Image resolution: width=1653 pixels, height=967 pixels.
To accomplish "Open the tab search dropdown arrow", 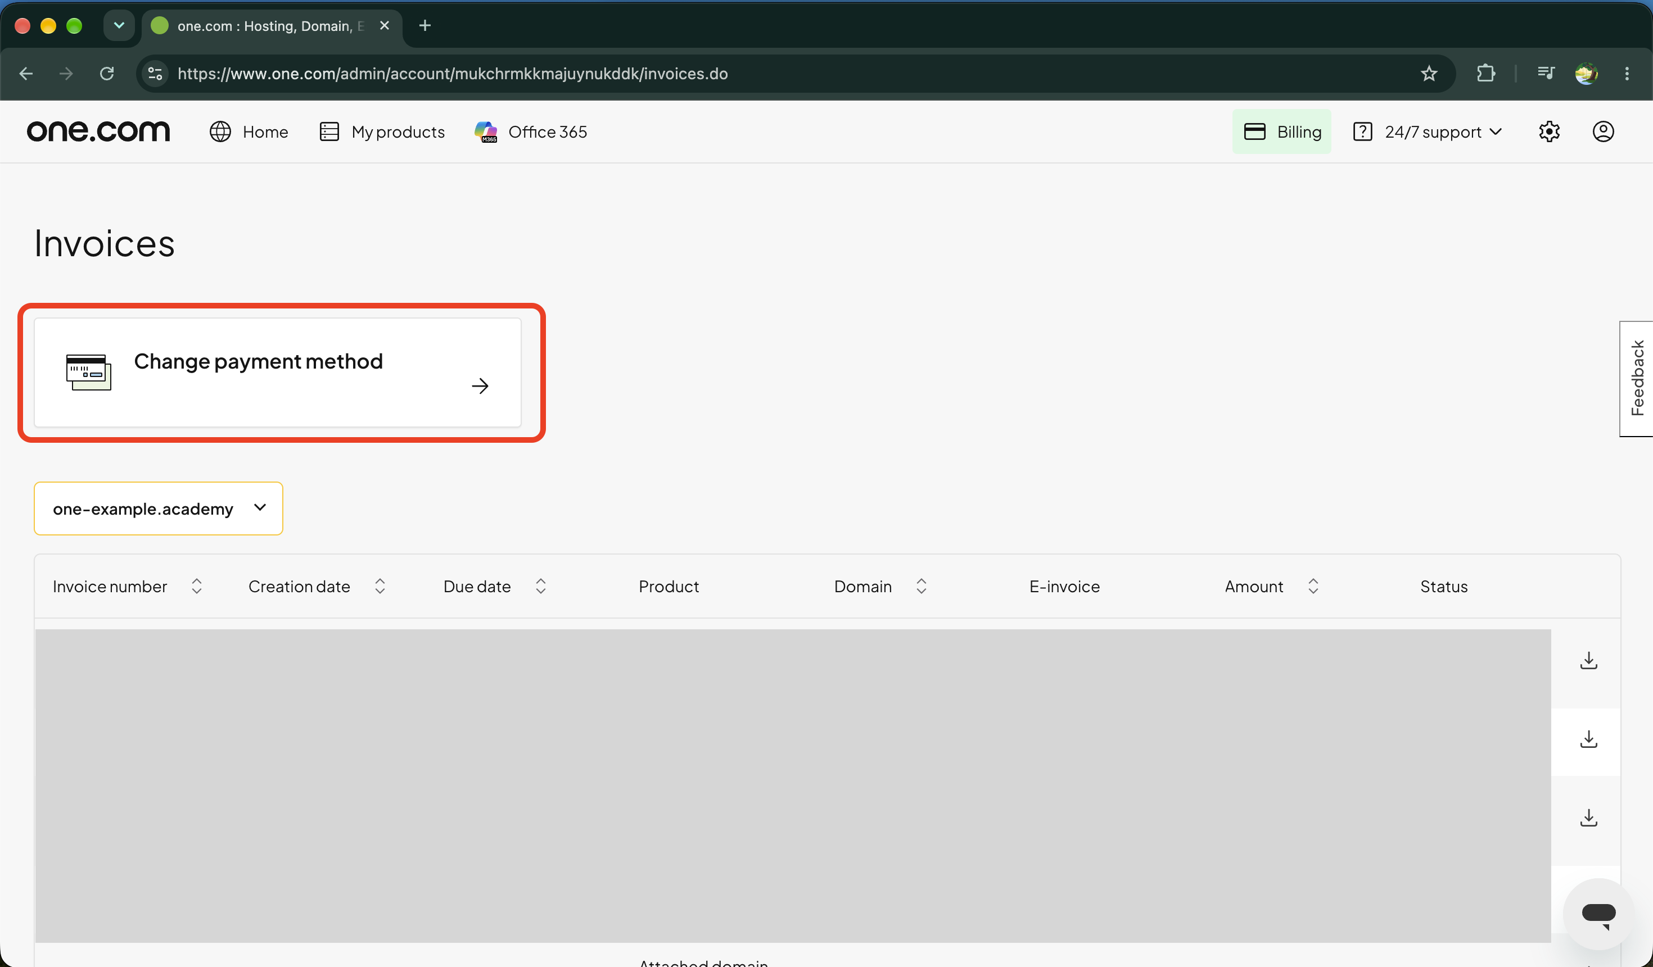I will pyautogui.click(x=119, y=26).
